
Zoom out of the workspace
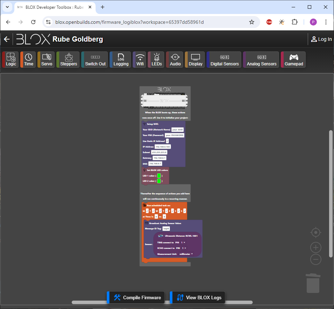(316, 259)
